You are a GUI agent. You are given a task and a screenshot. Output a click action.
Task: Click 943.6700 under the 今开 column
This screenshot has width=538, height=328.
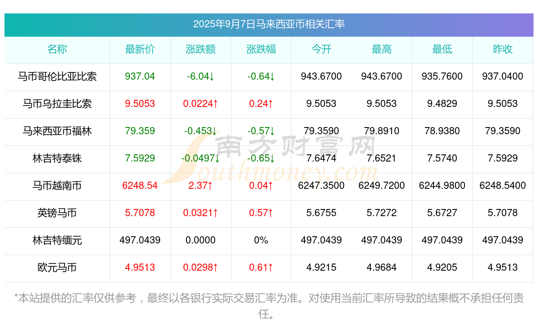click(x=321, y=77)
